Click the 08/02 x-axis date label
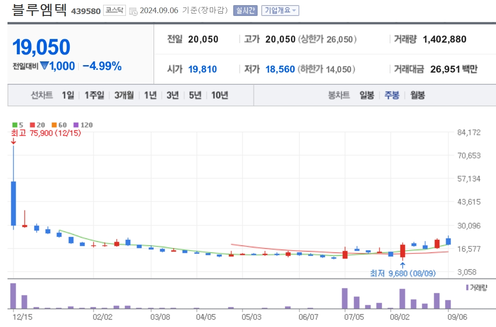Screen dimensions: 496x327 point(400,317)
